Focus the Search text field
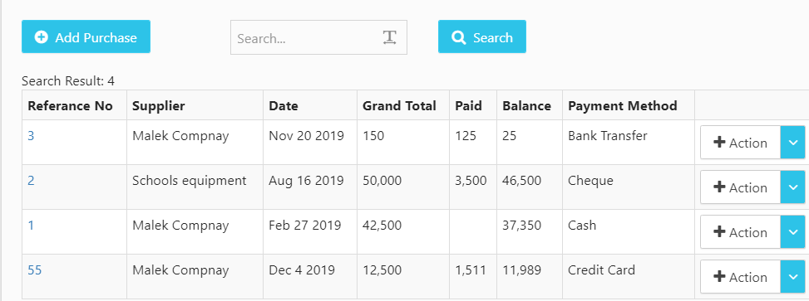 coord(318,37)
